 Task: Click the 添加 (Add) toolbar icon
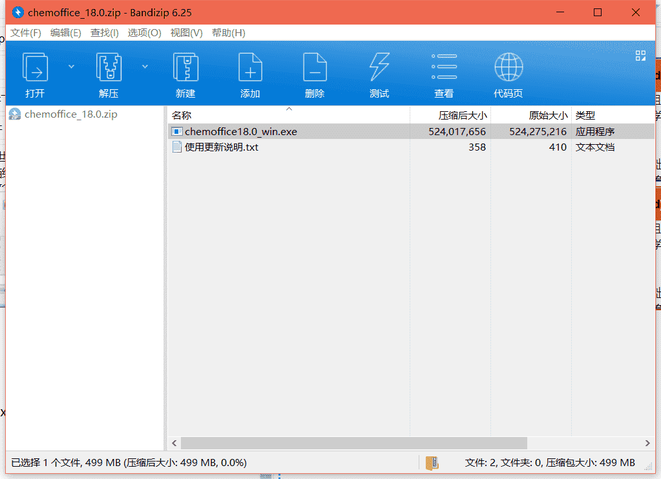tap(250, 67)
